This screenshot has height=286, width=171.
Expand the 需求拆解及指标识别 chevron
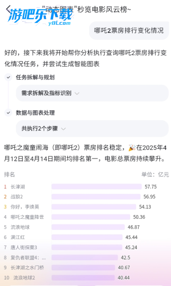tap(77, 93)
